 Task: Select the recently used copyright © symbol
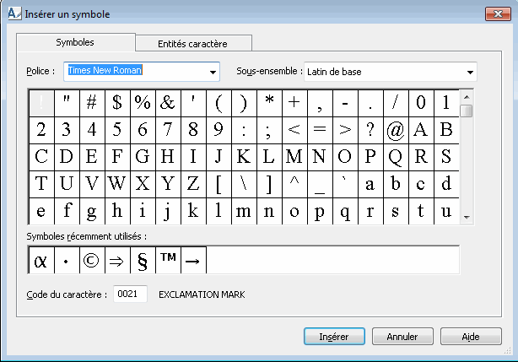(92, 260)
